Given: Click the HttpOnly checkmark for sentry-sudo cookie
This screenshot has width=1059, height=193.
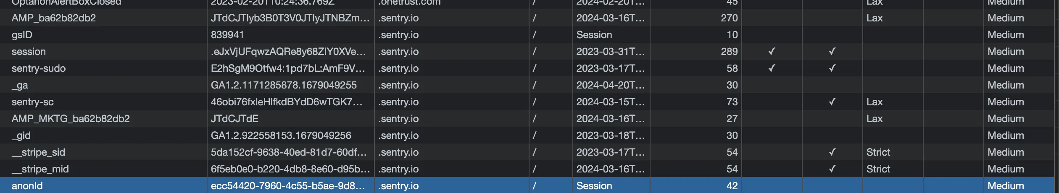Looking at the screenshot, I should (772, 68).
